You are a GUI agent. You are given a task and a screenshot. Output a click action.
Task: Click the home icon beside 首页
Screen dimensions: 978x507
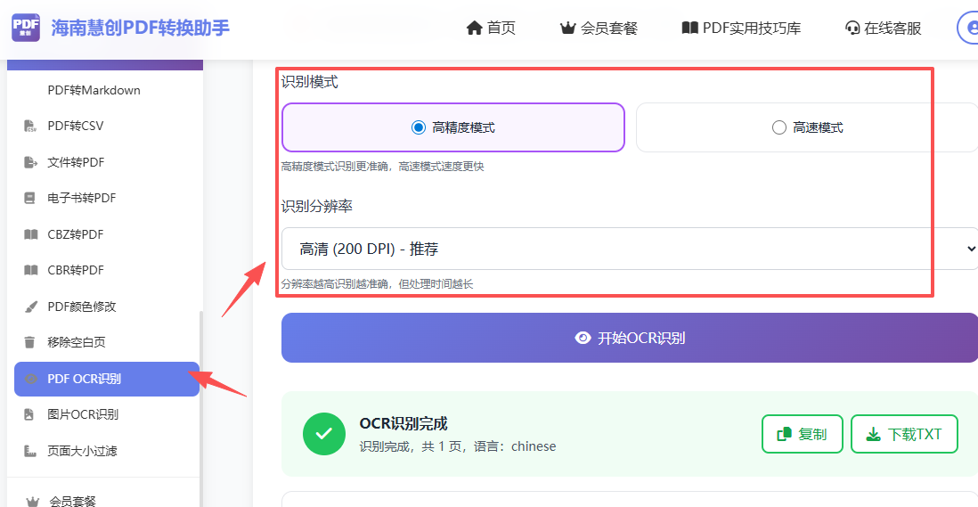coord(475,28)
